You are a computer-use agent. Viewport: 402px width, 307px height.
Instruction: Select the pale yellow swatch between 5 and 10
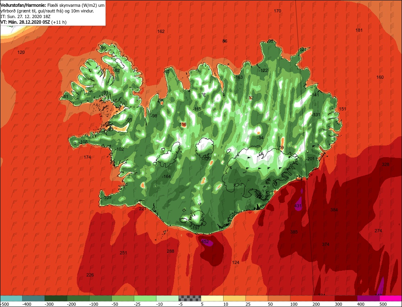point(212,298)
